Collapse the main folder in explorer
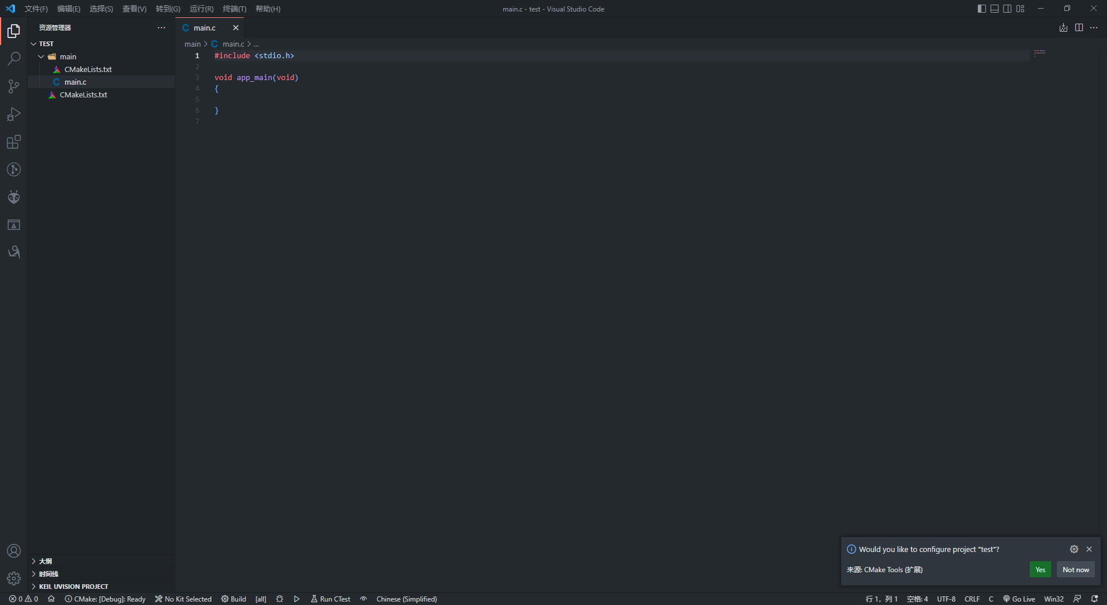 [x=101, y=56]
